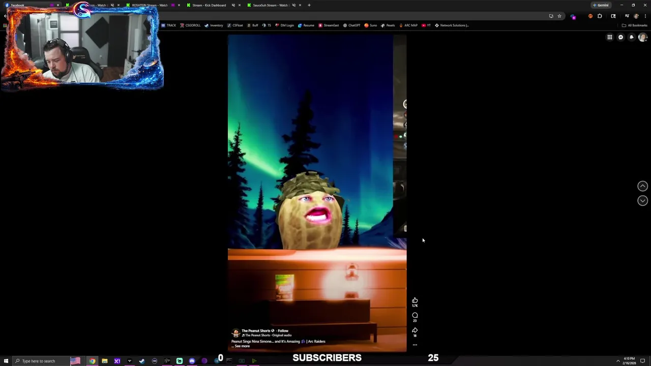Open the CSGOROLL bookmark

pyautogui.click(x=190, y=25)
